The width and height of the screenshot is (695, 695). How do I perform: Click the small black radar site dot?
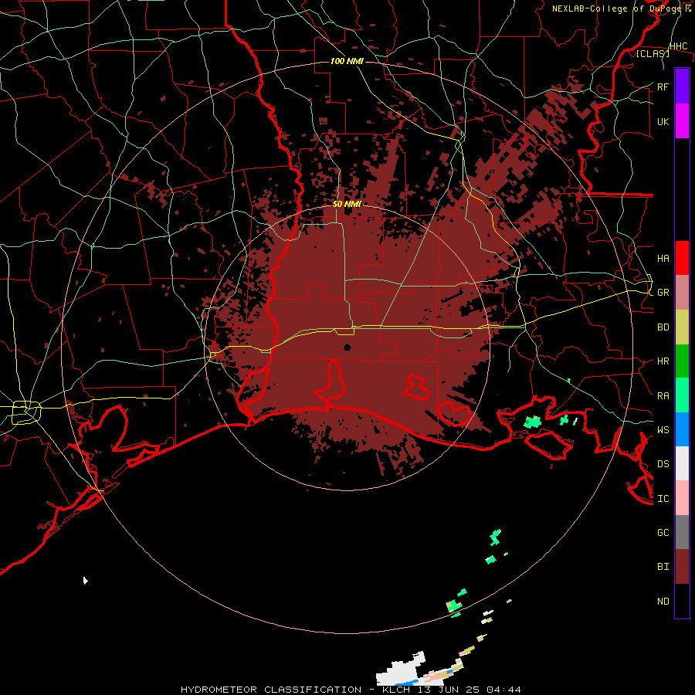coord(347,347)
